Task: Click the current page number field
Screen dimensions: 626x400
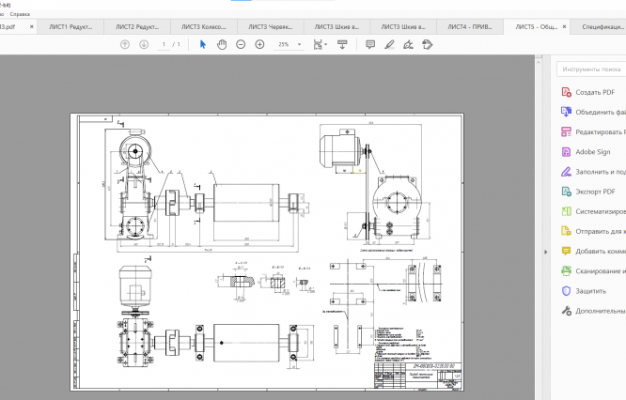Action: [164, 44]
